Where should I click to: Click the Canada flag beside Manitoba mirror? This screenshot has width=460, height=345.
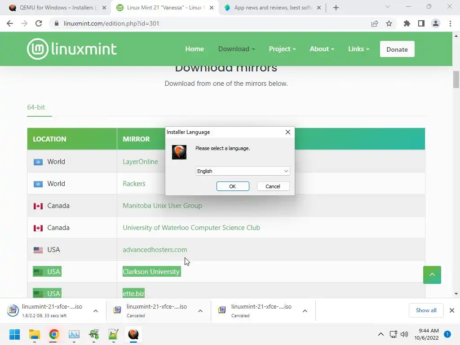click(38, 206)
